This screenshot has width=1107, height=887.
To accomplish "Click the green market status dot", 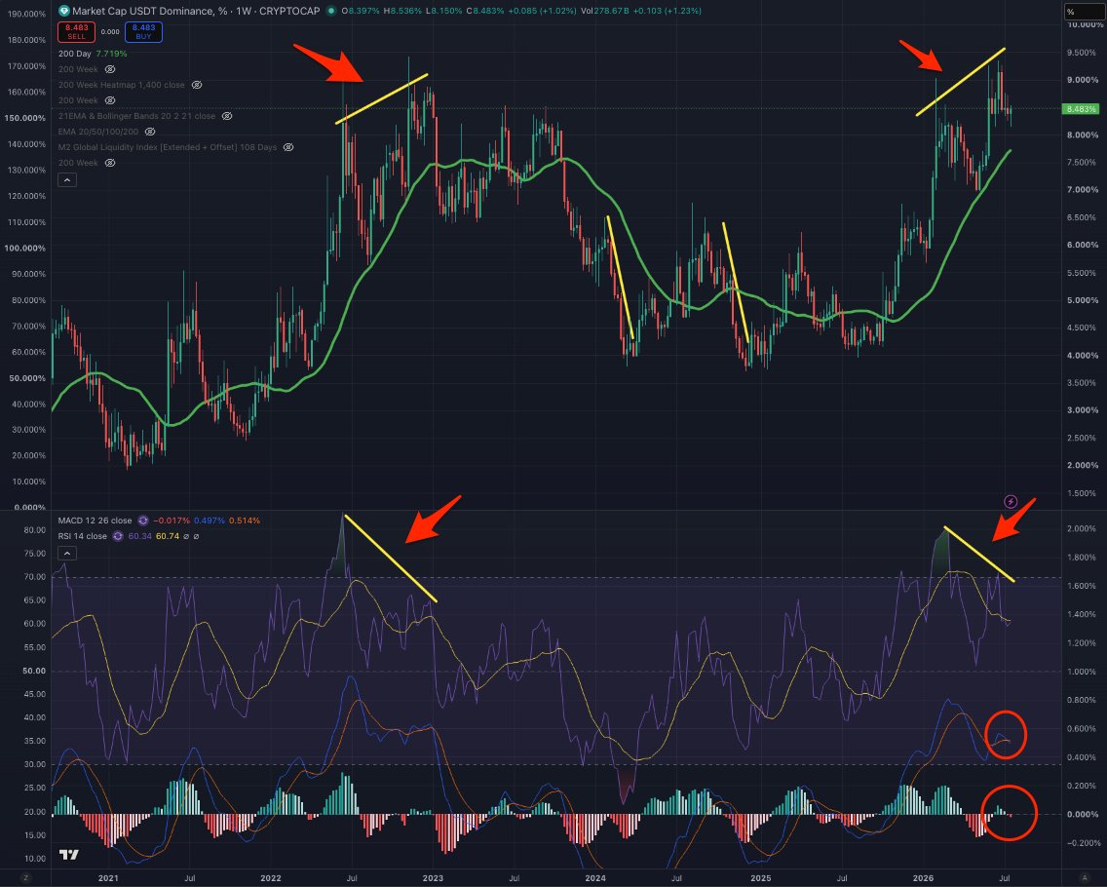I will coord(331,11).
